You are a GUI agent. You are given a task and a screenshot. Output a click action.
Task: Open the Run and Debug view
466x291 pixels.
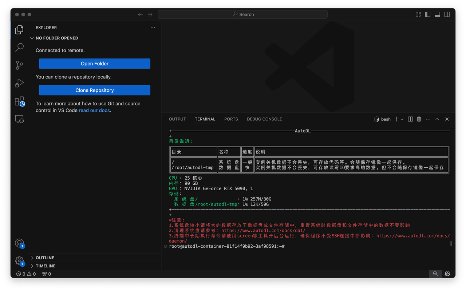click(19, 83)
